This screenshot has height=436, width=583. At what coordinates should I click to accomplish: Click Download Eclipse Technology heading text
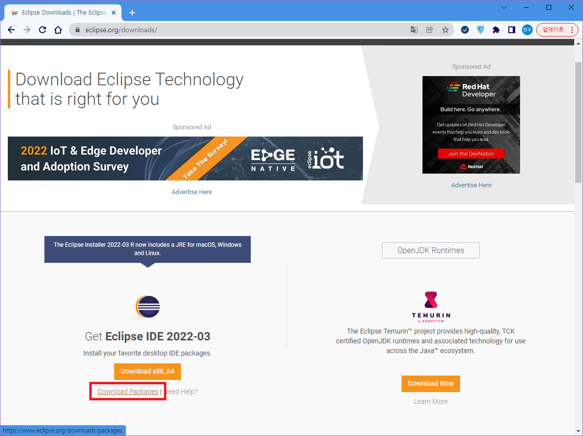click(x=129, y=89)
